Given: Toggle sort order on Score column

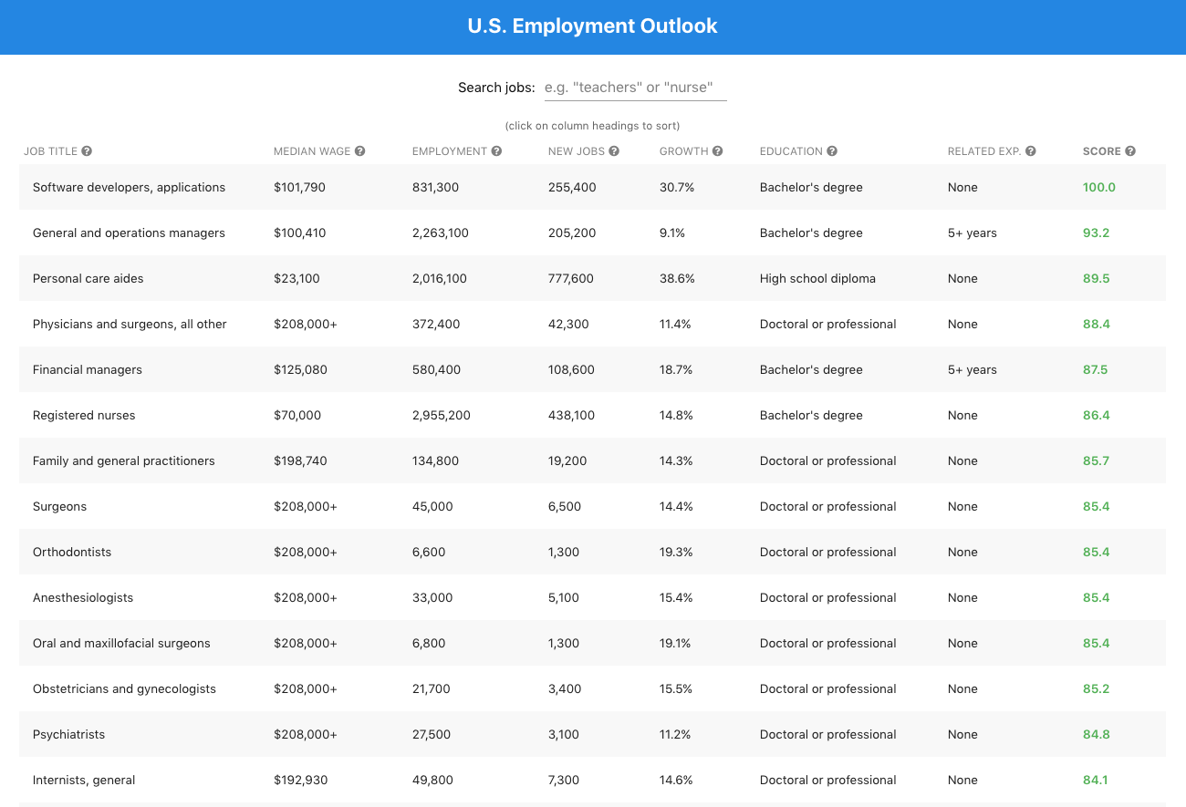Looking at the screenshot, I should point(1104,150).
